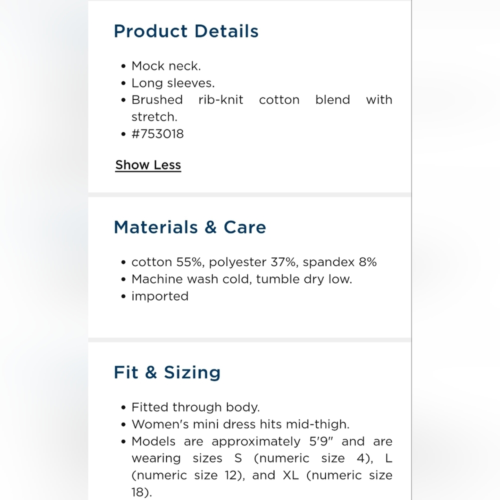Click the Mock neck bullet item
The width and height of the screenshot is (500, 500).
click(x=166, y=66)
